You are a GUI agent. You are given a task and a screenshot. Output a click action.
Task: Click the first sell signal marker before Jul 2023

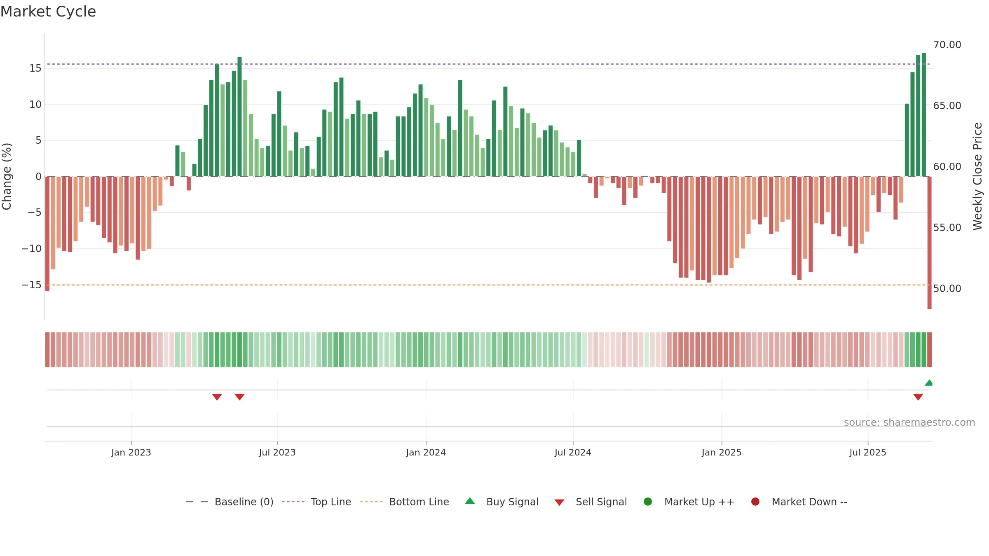tap(217, 397)
